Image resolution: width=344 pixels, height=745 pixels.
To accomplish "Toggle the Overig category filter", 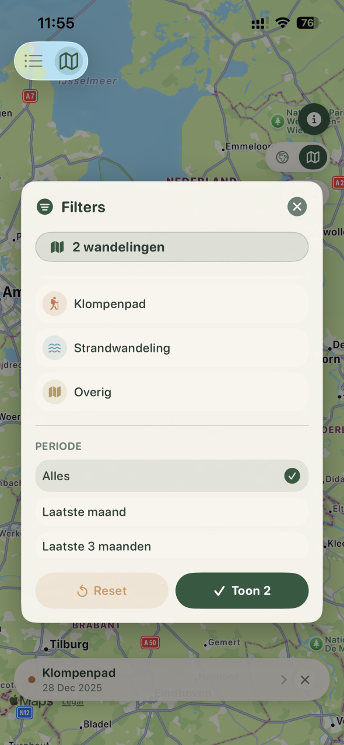I will pyautogui.click(x=171, y=391).
